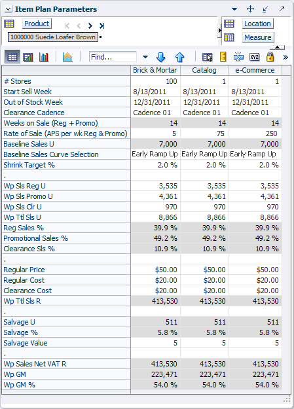Click the padlock lock icon
The image size is (294, 409).
tap(270, 57)
